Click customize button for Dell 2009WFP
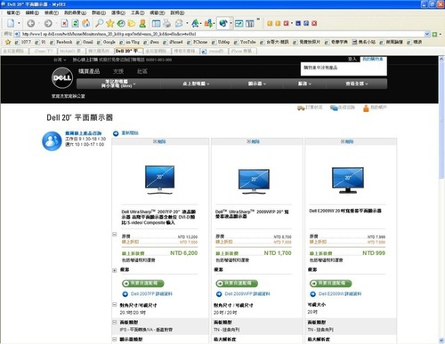 (x=237, y=284)
